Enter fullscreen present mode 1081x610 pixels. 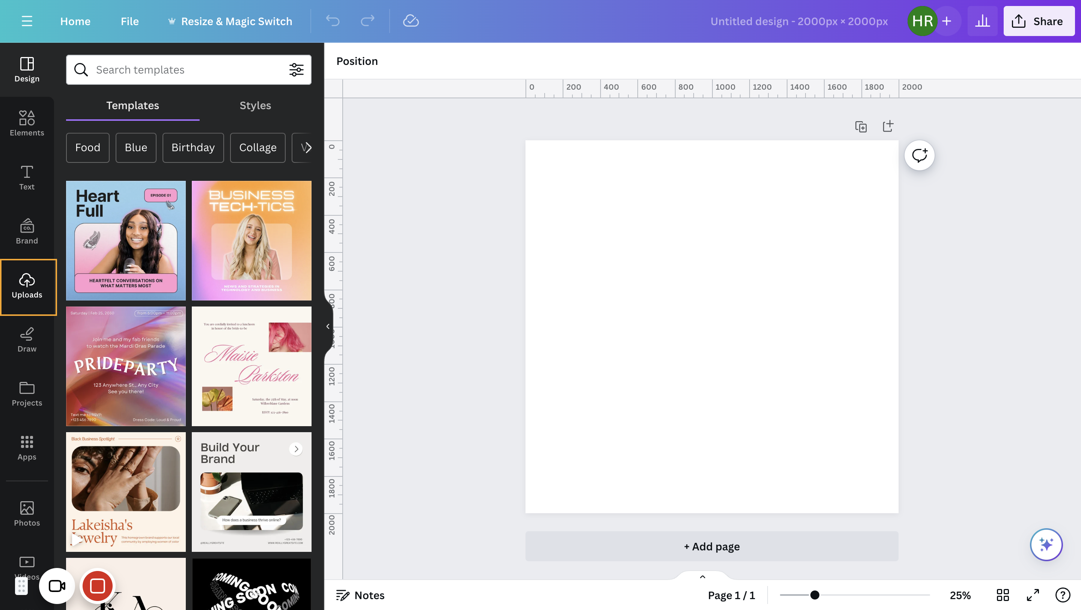coord(1033,595)
